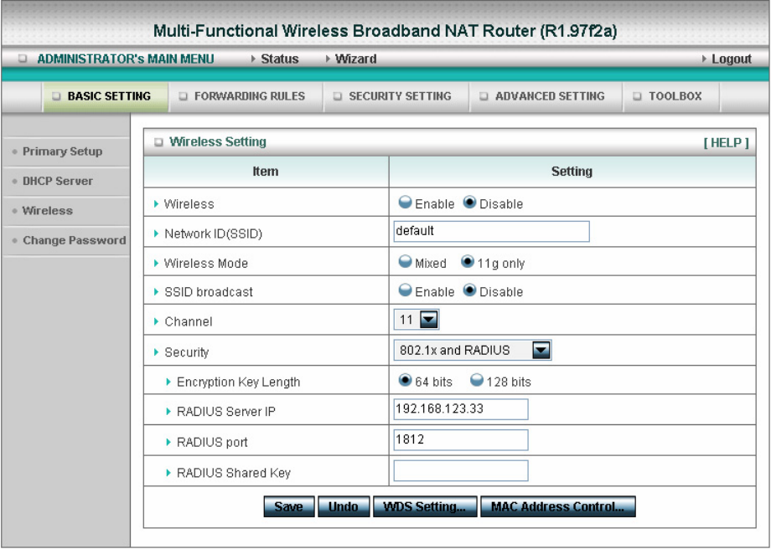
Task: Click the Network ID (SSID) text field
Action: pyautogui.click(x=491, y=231)
